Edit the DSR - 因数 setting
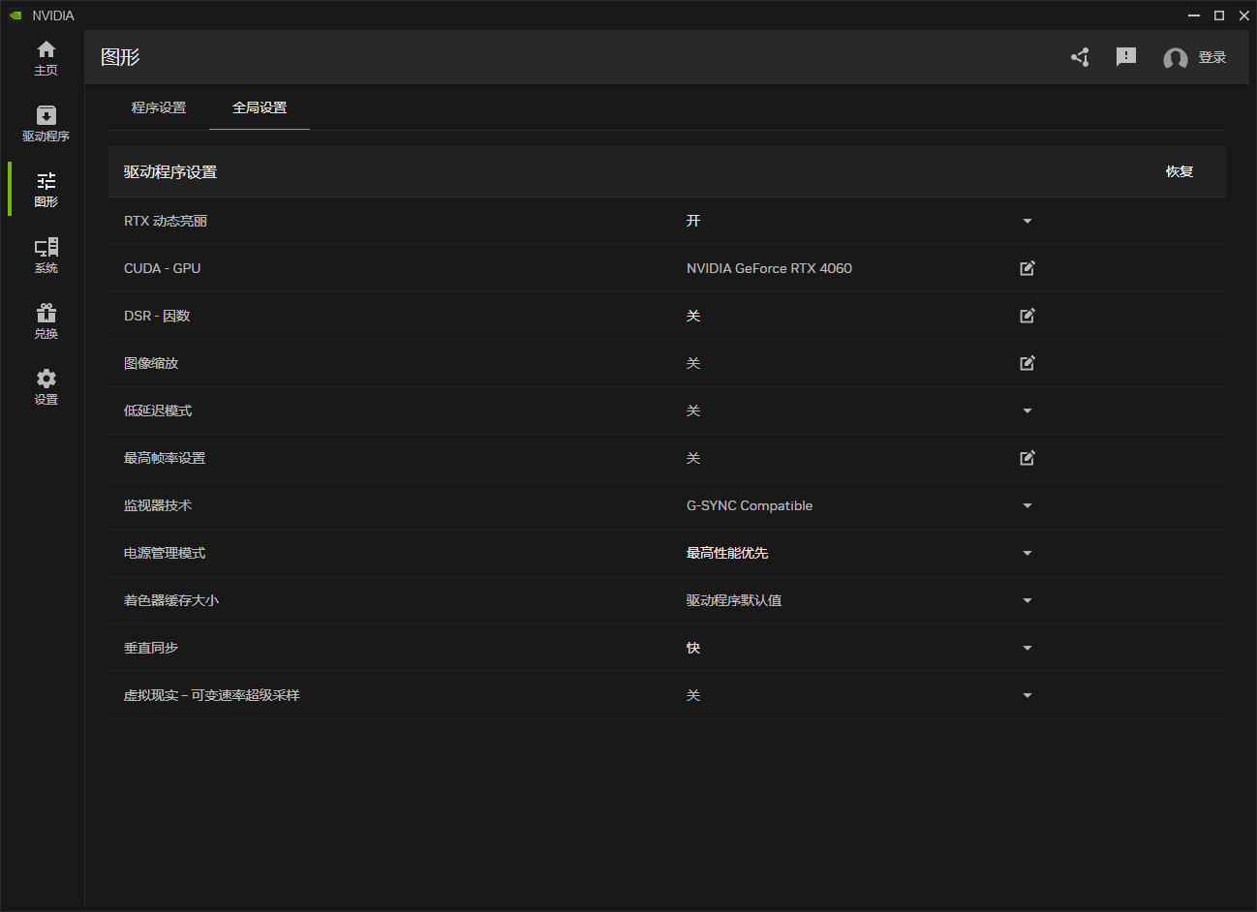Image resolution: width=1257 pixels, height=912 pixels. point(1027,316)
